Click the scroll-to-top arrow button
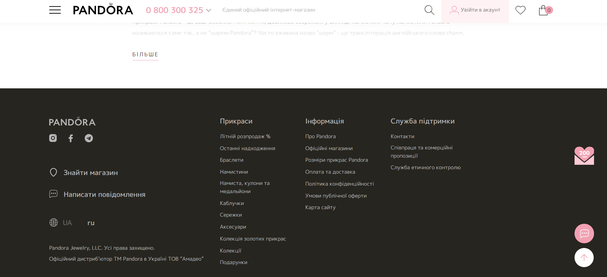This screenshot has height=277, width=607. pyautogui.click(x=584, y=258)
